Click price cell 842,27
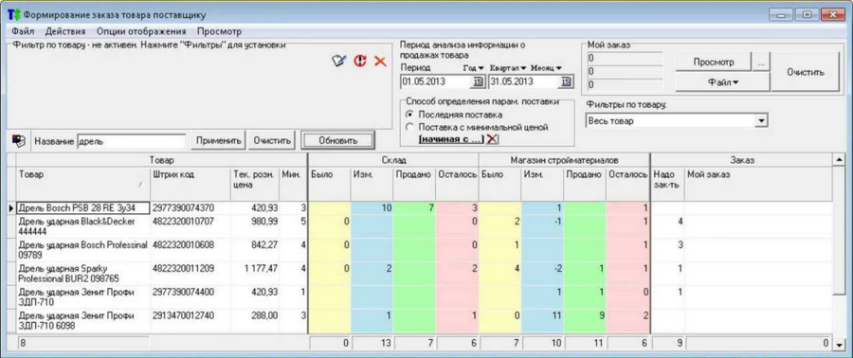 coord(255,250)
